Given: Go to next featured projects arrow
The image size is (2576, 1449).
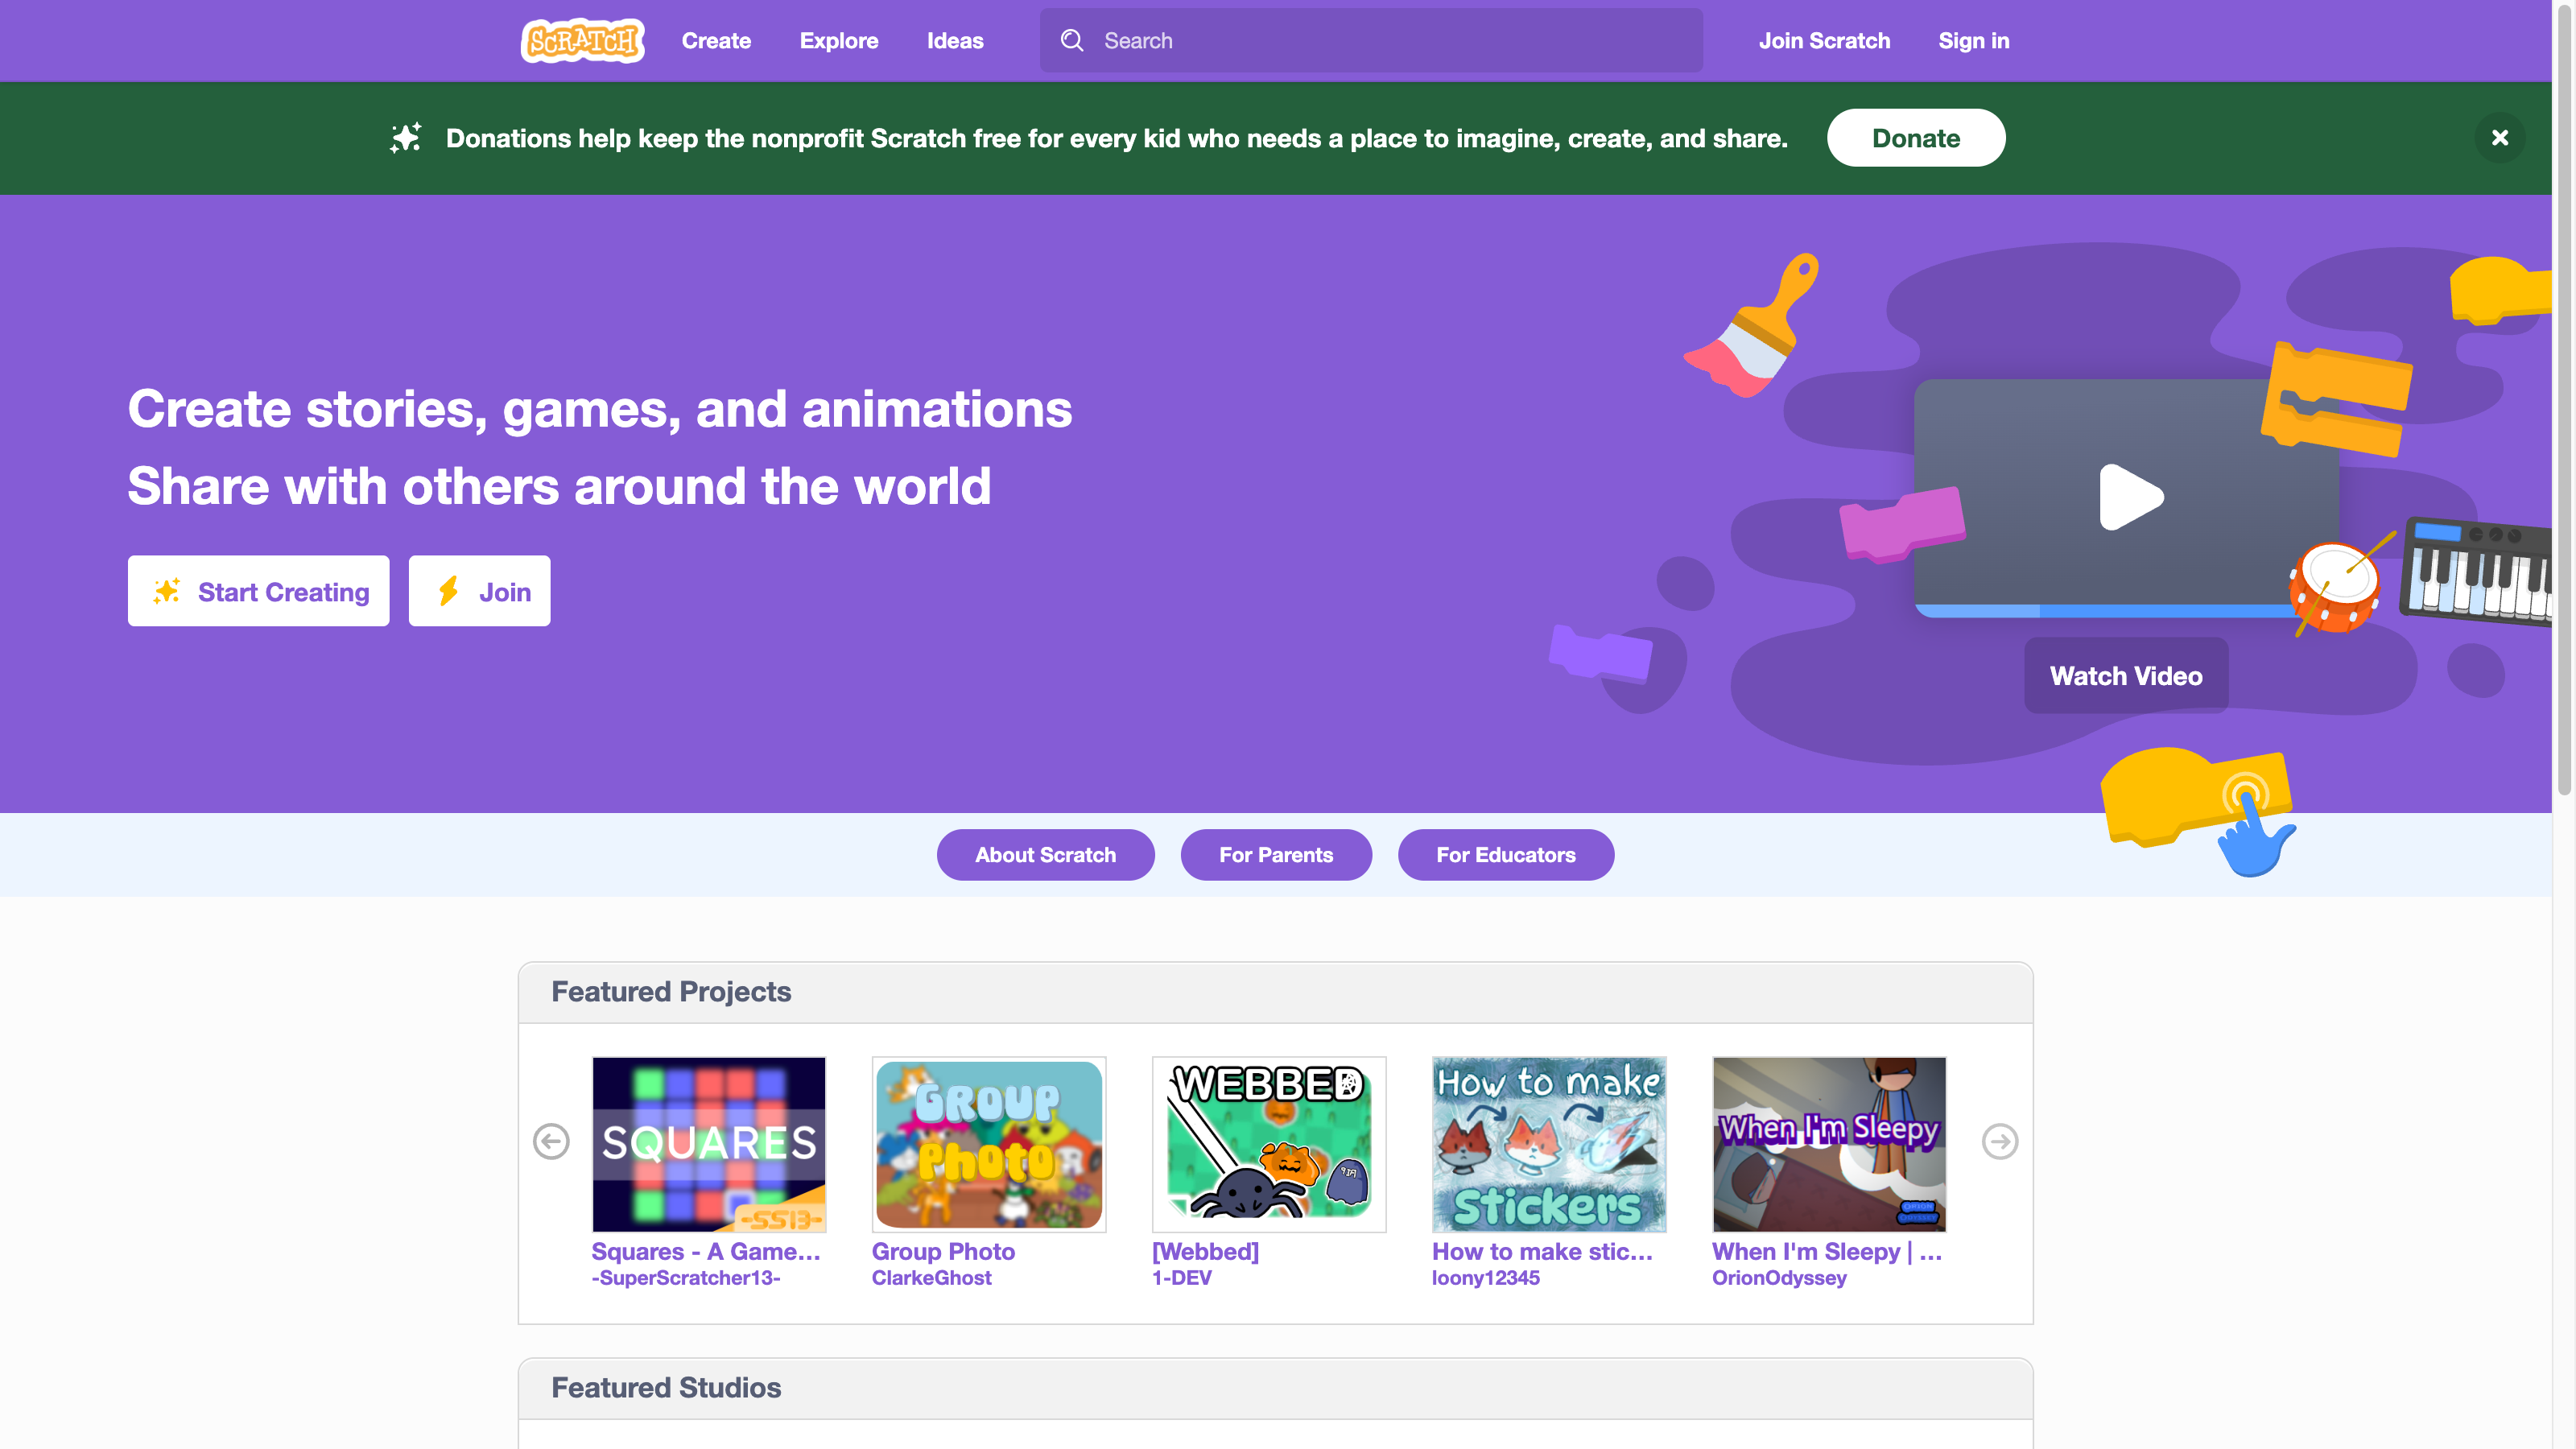Looking at the screenshot, I should tap(2000, 1141).
